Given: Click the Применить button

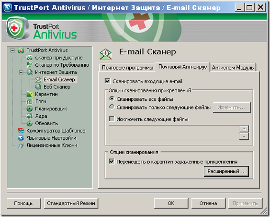Looking at the screenshot, I should click(246, 204).
